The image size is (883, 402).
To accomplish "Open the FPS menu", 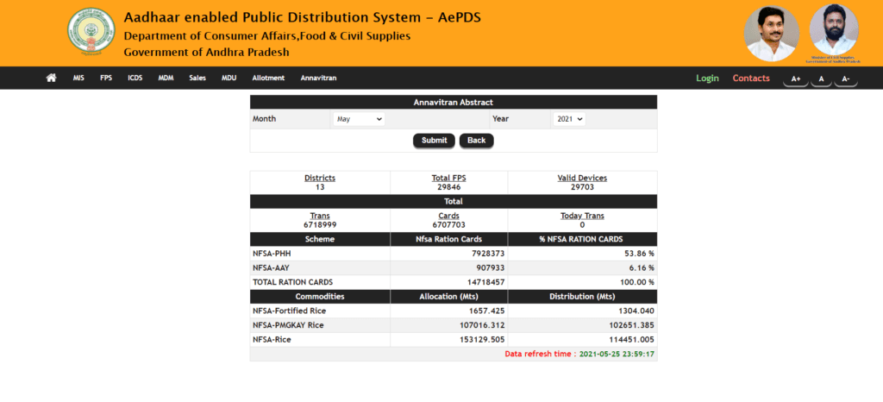I will (x=106, y=79).
